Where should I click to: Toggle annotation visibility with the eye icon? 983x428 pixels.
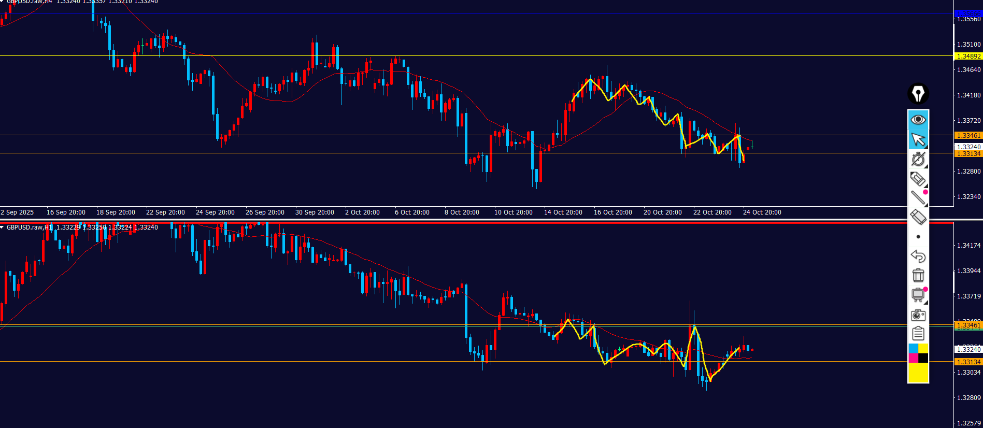918,120
